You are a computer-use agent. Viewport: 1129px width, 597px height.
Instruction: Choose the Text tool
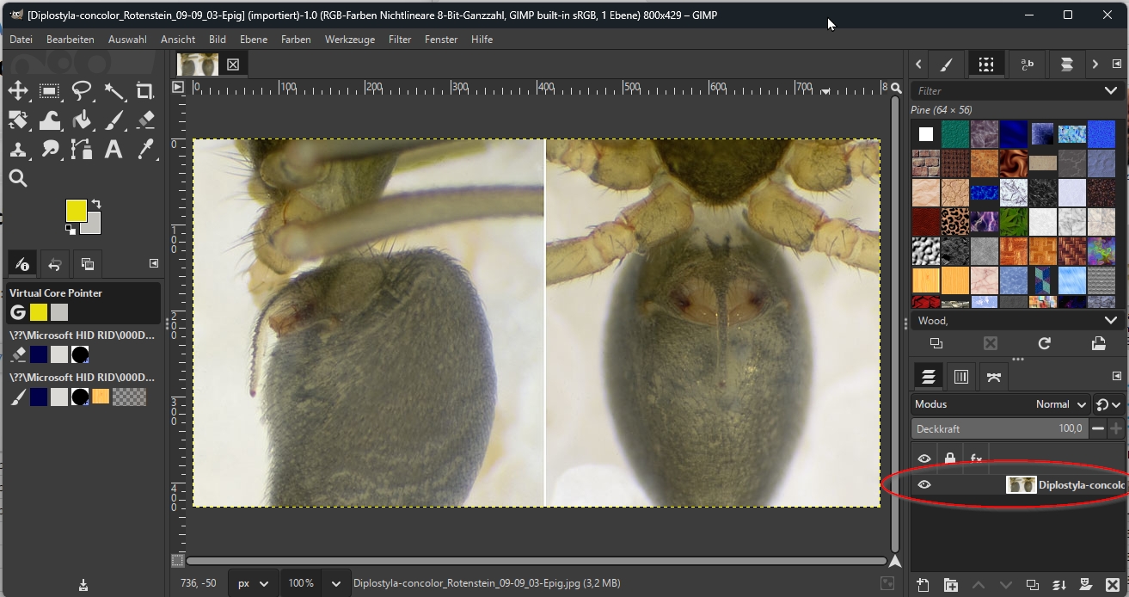[x=113, y=150]
